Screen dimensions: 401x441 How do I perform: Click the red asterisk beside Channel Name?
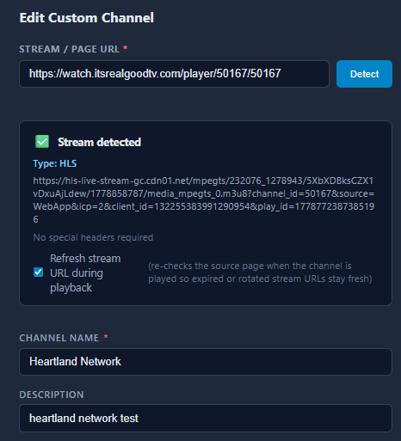[106, 336]
